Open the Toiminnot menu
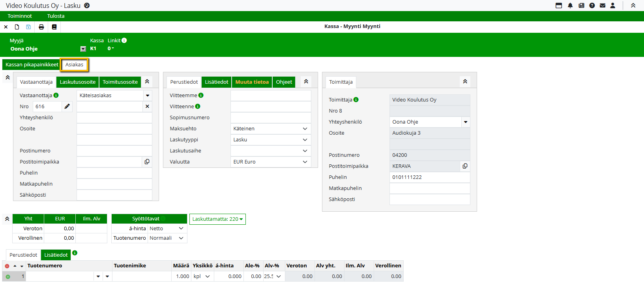Image resolution: width=644 pixels, height=297 pixels. [20, 16]
